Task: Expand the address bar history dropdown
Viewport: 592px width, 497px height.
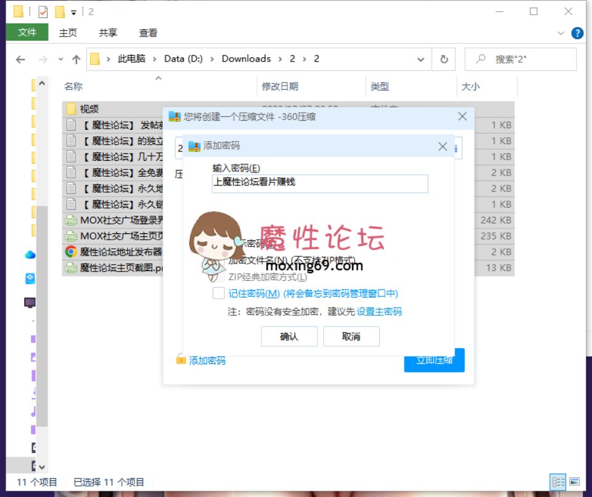Action: point(421,59)
